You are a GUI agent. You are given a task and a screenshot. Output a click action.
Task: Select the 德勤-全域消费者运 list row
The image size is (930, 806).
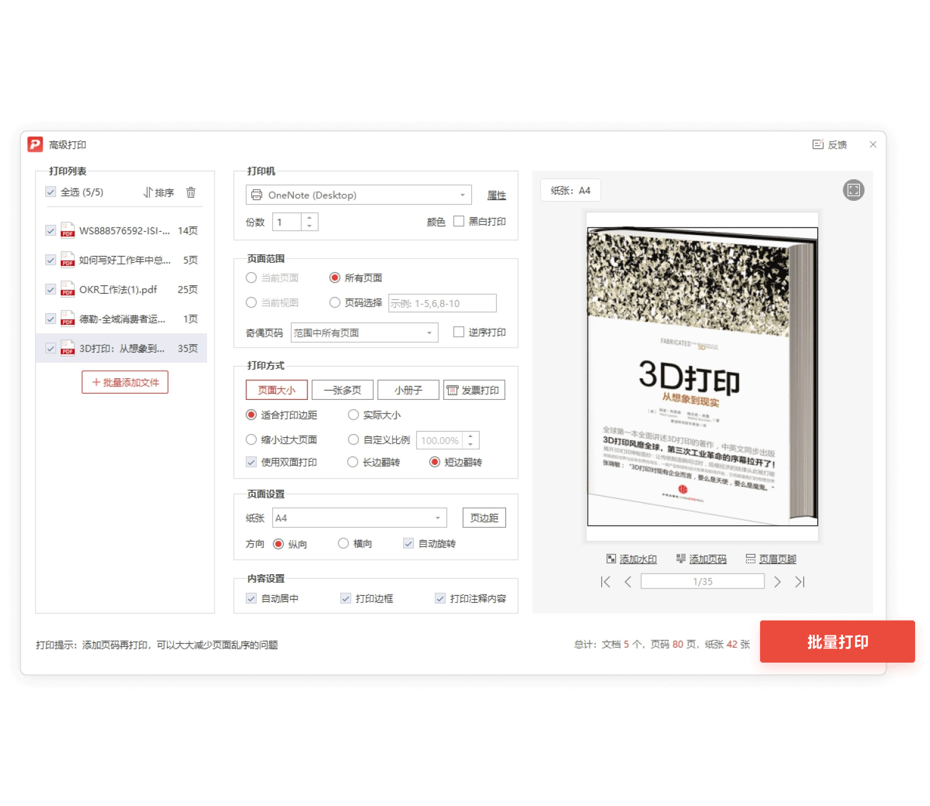(122, 319)
